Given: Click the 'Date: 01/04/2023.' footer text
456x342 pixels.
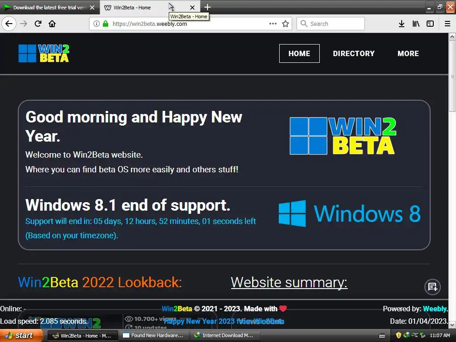Looking at the screenshot, I should click(x=419, y=322).
